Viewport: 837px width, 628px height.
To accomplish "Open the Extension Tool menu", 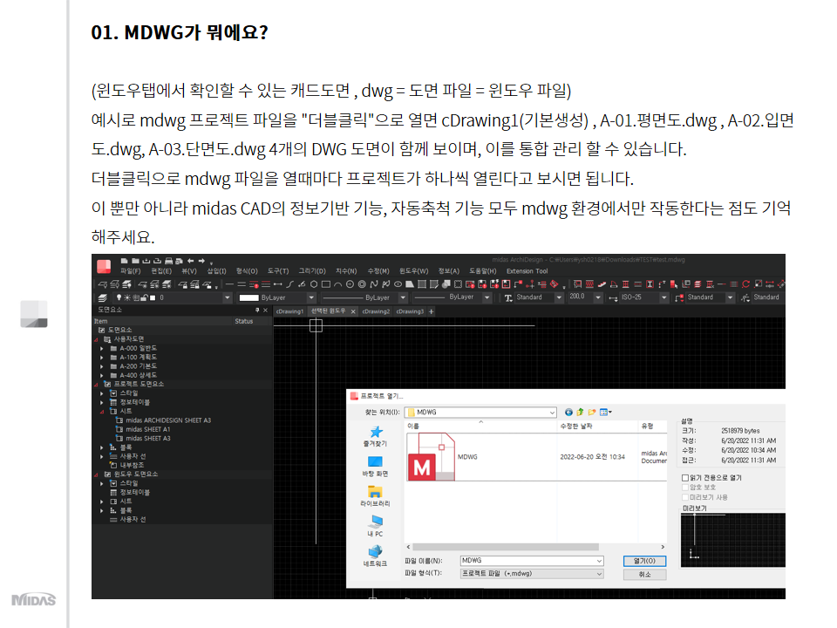I will point(527,271).
